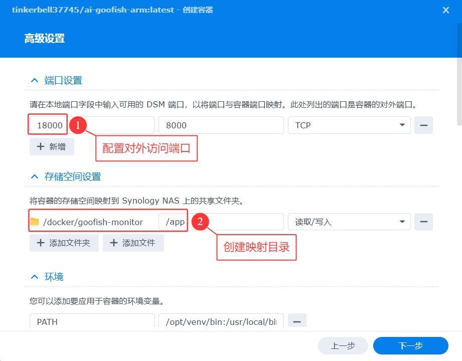
Task: Select the local port field showing 18000
Action: point(48,125)
